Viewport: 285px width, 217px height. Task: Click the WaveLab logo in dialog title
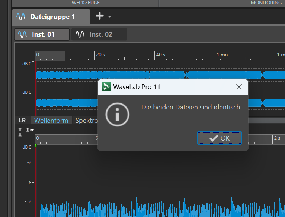[x=106, y=87]
